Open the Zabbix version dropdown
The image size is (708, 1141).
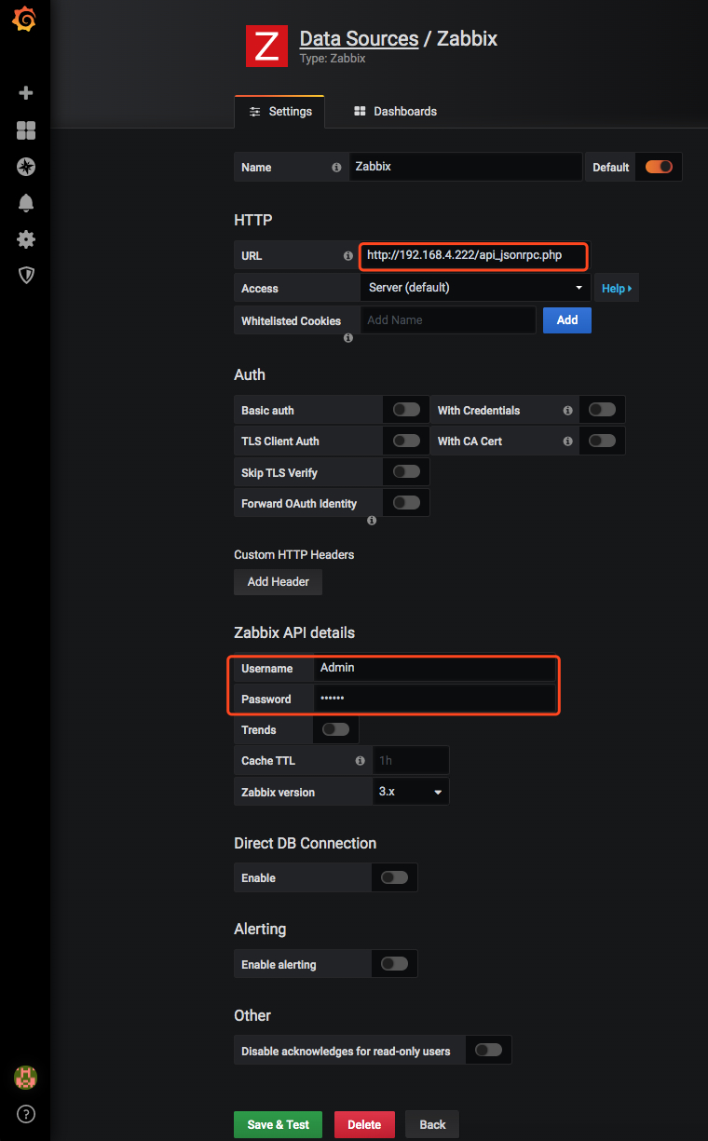[411, 792]
